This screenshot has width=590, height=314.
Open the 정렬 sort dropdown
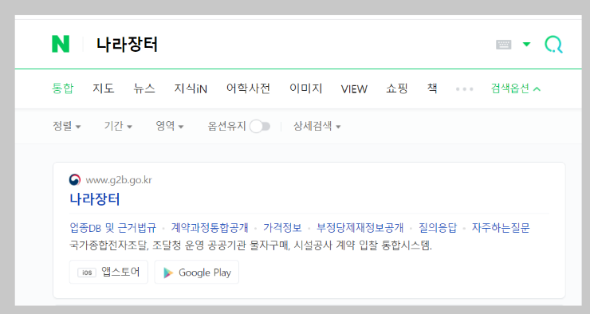(67, 126)
